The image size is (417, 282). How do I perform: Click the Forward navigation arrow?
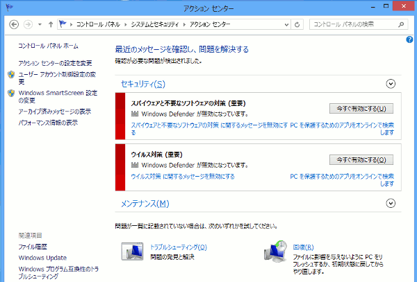[28, 25]
